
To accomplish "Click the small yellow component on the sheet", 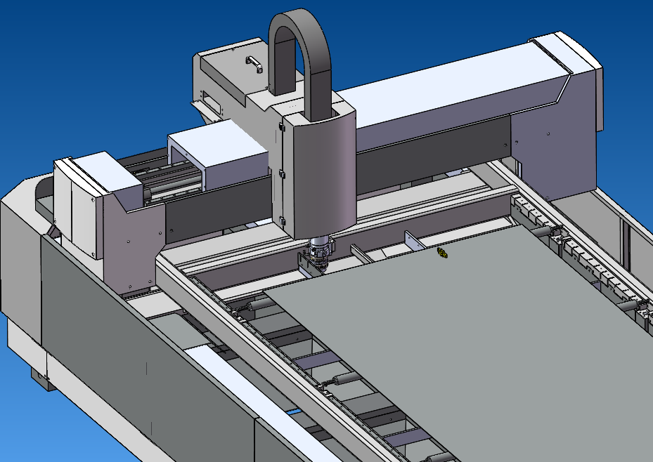I will [442, 252].
